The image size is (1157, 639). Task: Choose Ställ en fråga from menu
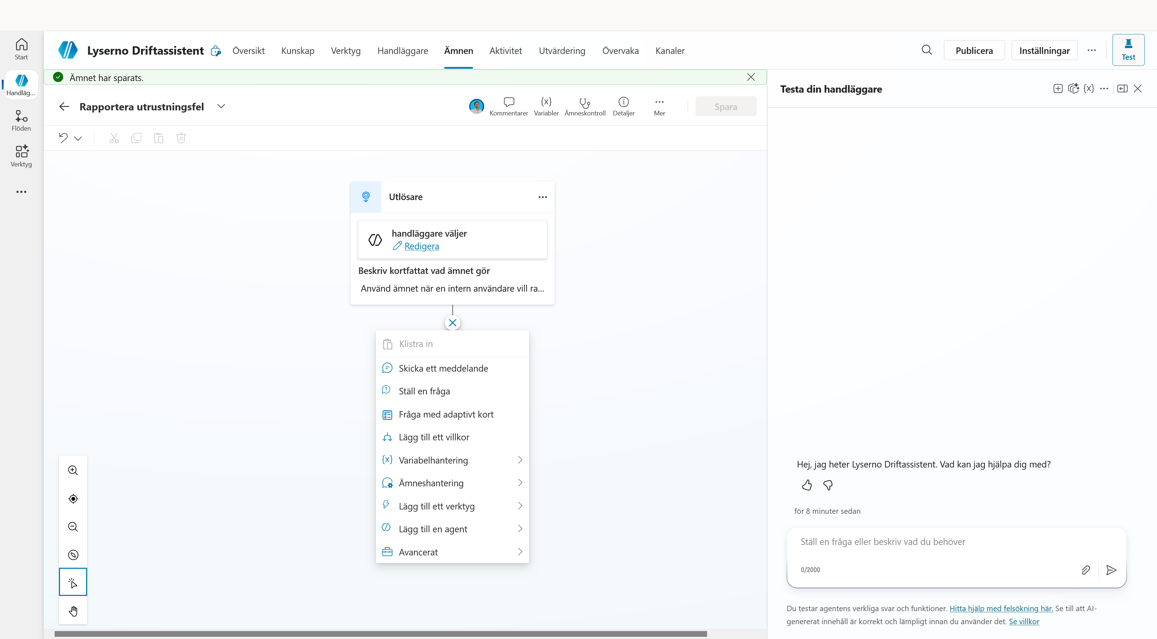click(452, 391)
